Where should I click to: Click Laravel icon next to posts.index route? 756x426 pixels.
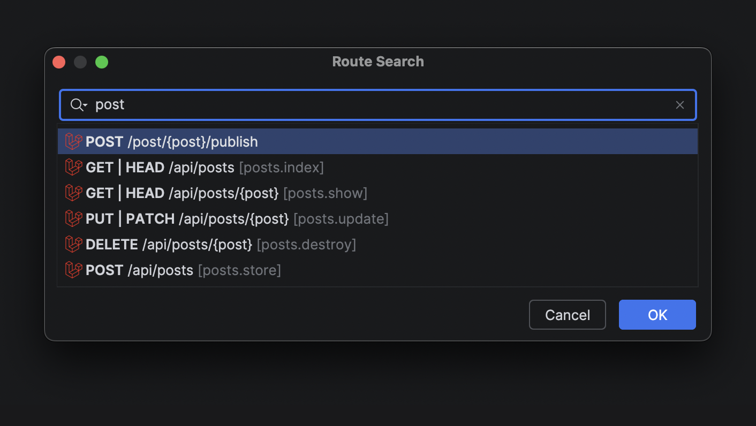tap(73, 168)
